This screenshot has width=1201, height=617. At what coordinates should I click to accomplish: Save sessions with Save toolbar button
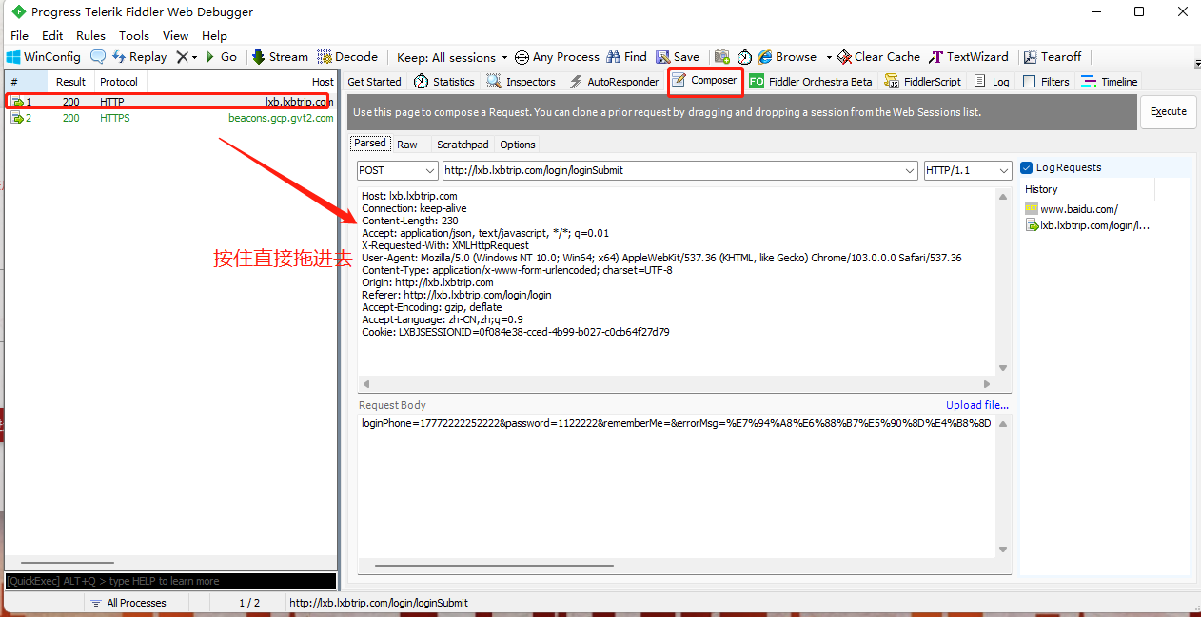click(678, 57)
